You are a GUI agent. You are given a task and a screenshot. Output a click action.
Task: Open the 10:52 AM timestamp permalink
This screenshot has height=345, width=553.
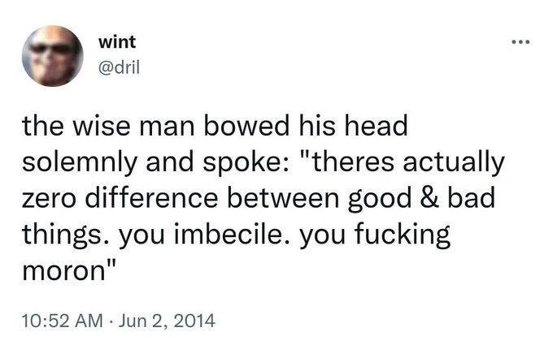coord(63,321)
